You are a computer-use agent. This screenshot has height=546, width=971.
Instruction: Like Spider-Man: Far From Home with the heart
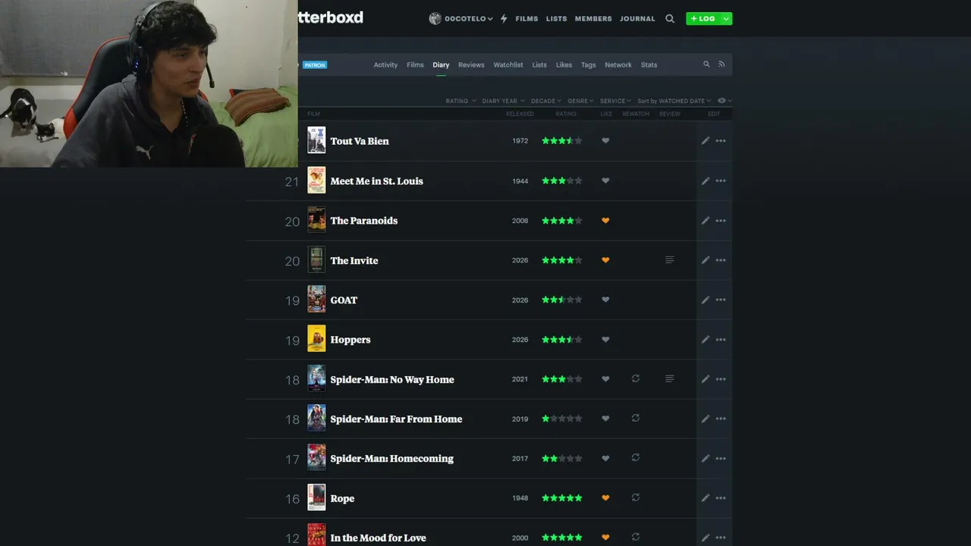[605, 419]
